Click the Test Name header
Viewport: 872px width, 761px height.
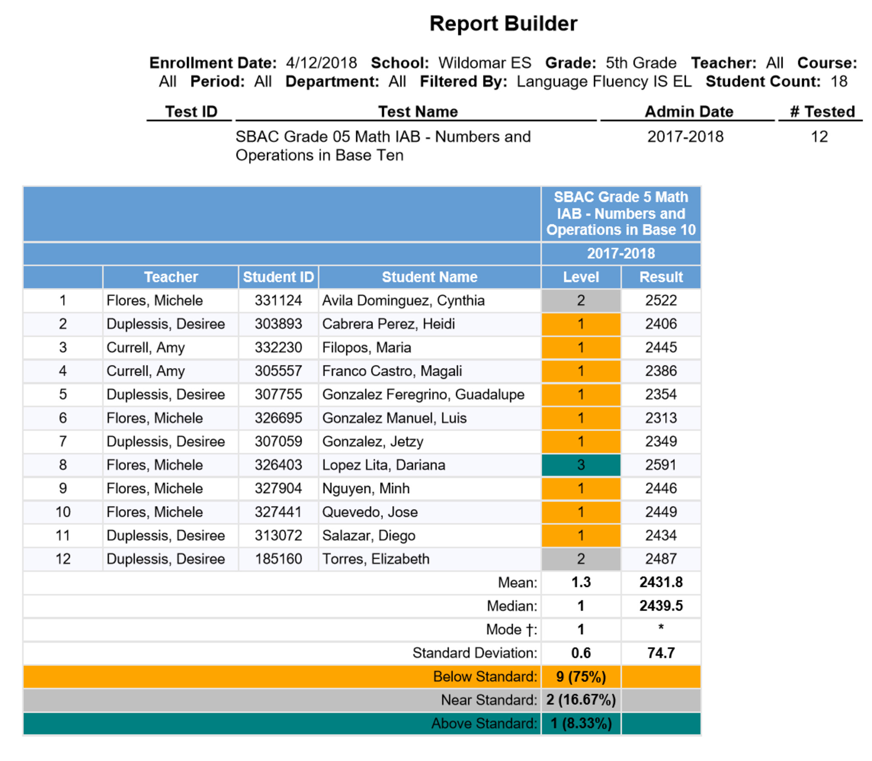[417, 112]
